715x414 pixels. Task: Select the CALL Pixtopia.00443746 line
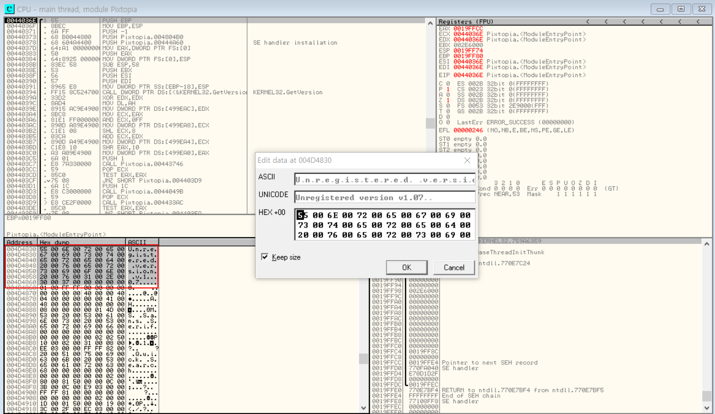pos(143,164)
